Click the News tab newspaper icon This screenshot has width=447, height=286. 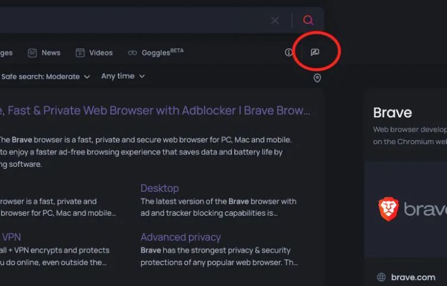(32, 52)
